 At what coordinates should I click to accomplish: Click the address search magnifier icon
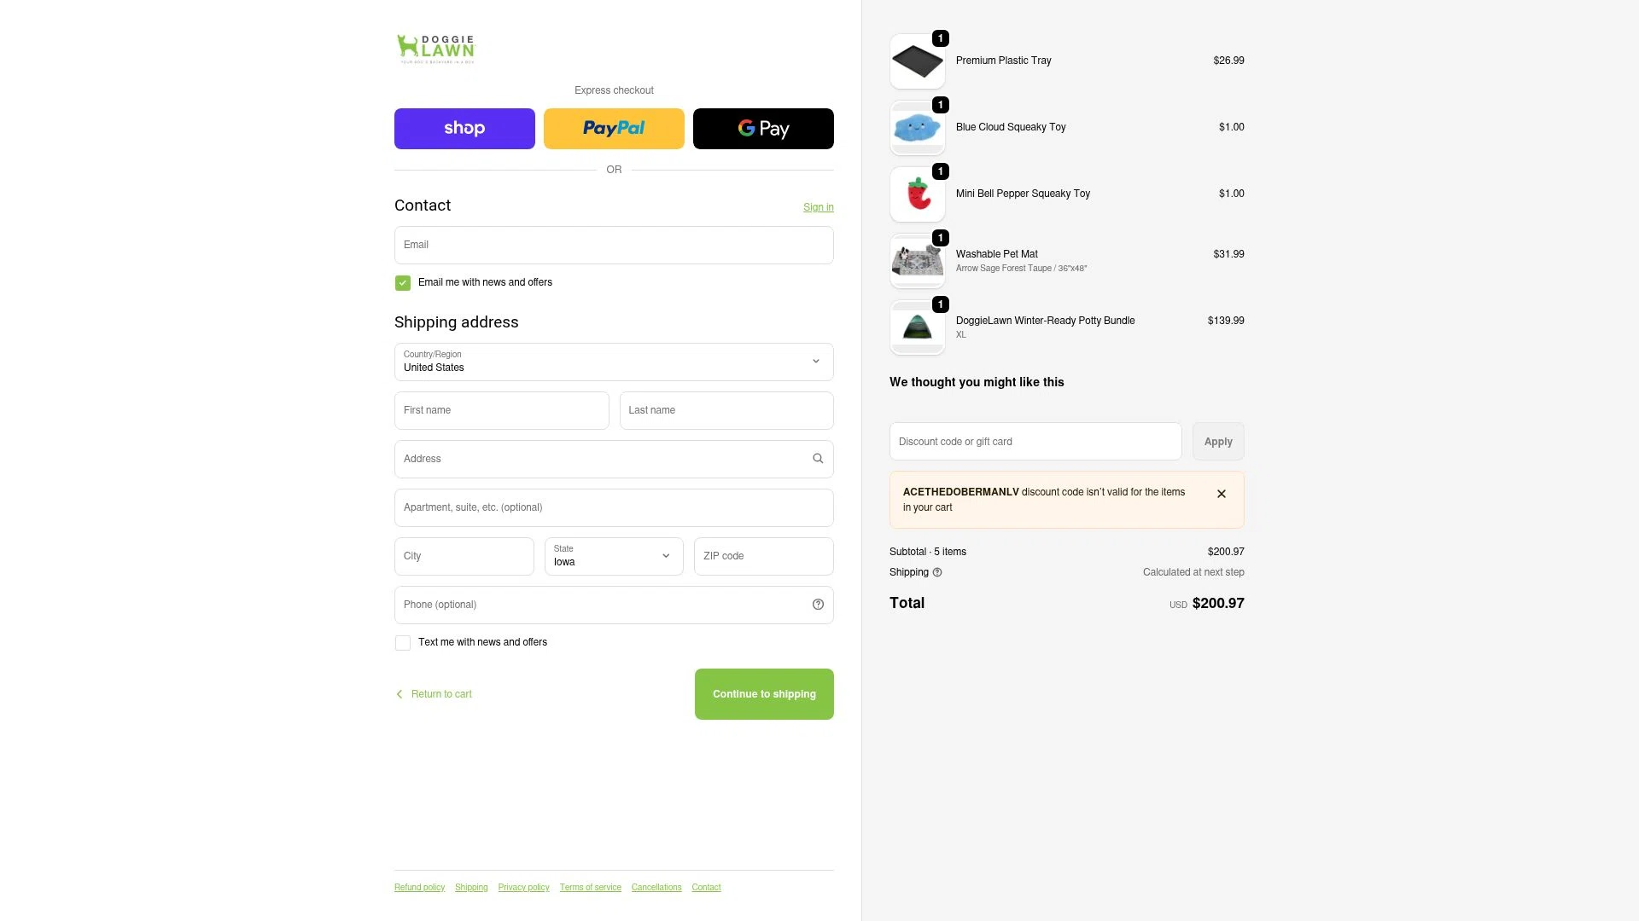coord(817,459)
